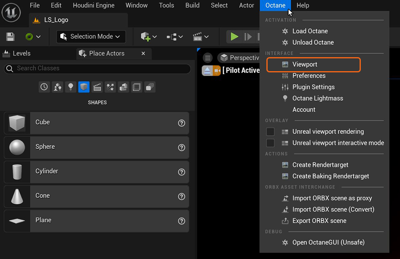Show Recently Placed actors category
Image resolution: width=400 pixels, height=259 pixels.
(44, 87)
